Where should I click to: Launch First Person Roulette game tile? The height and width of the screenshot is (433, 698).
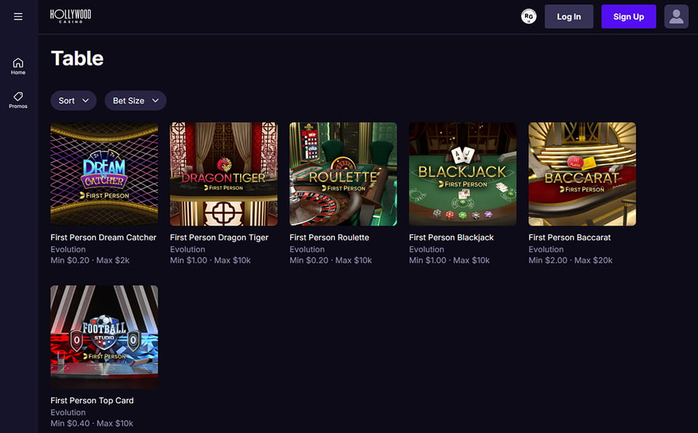point(343,174)
